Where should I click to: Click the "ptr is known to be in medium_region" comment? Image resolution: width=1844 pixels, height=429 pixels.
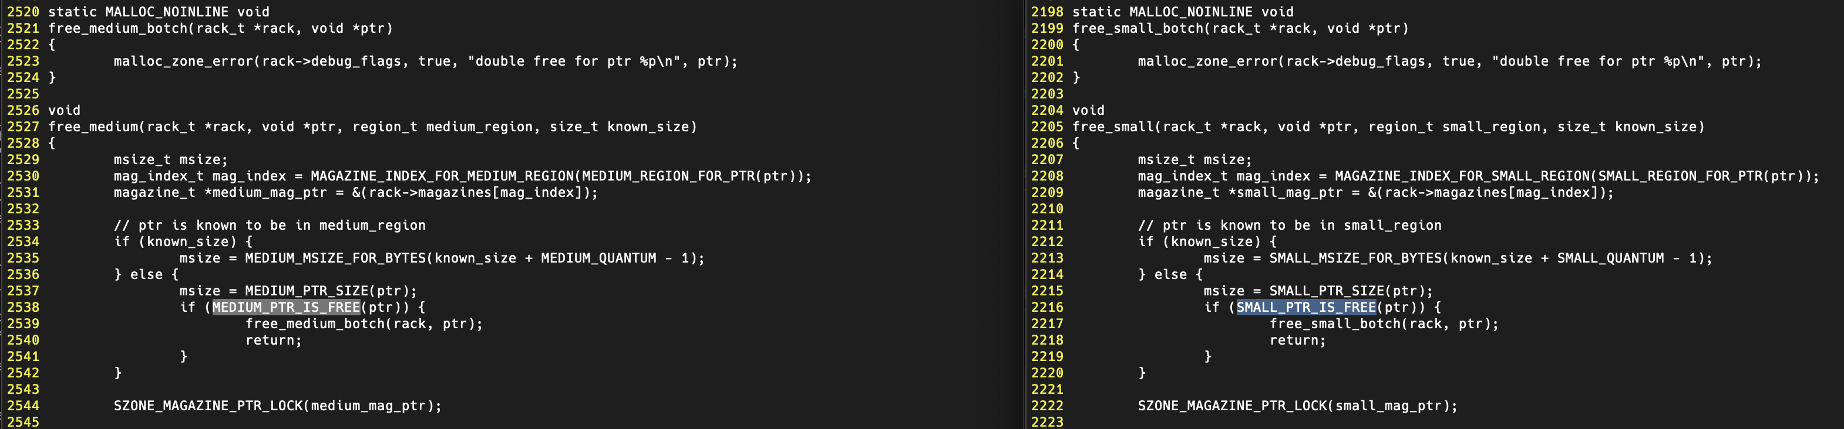269,226
